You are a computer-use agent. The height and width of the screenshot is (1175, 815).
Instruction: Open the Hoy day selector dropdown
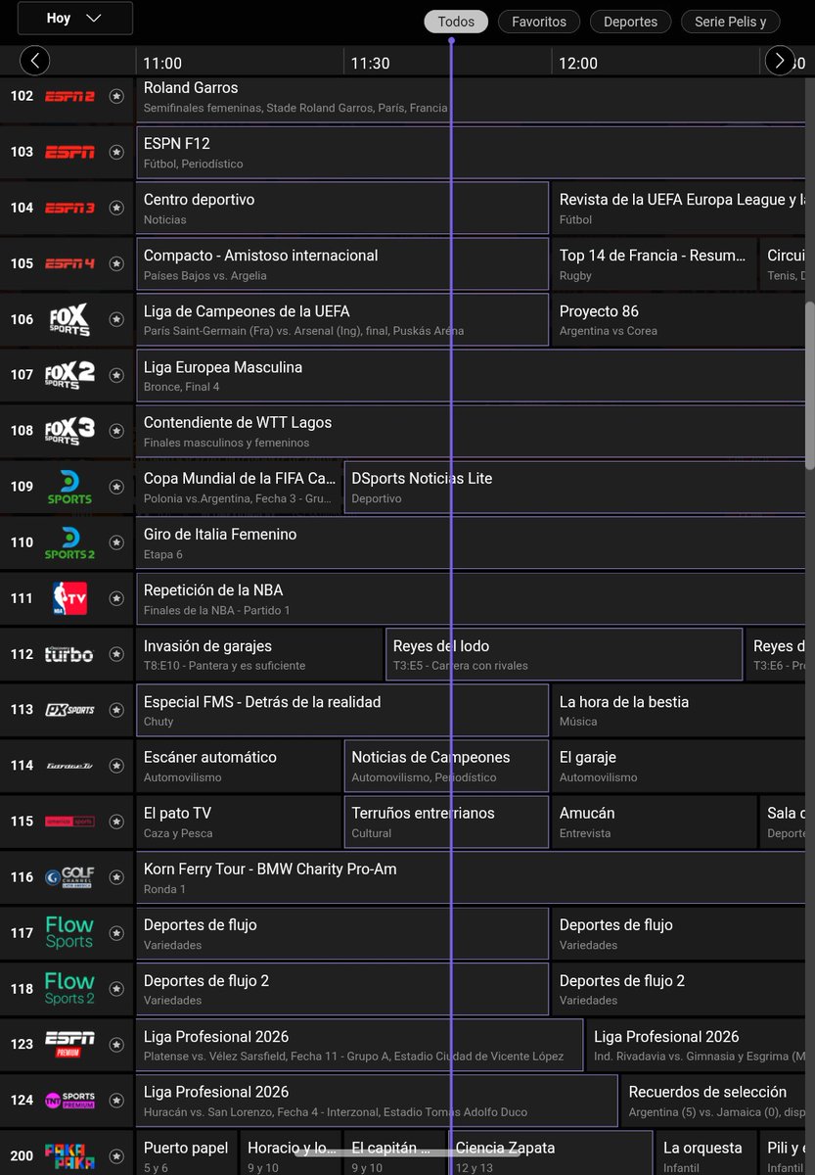pos(75,18)
